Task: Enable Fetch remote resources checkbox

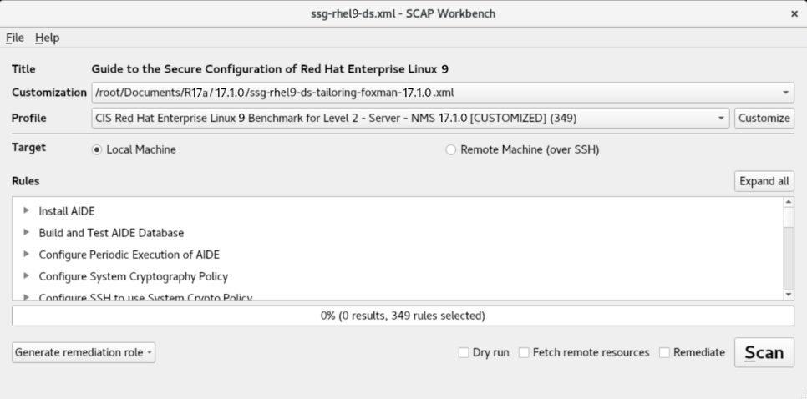Action: [525, 353]
